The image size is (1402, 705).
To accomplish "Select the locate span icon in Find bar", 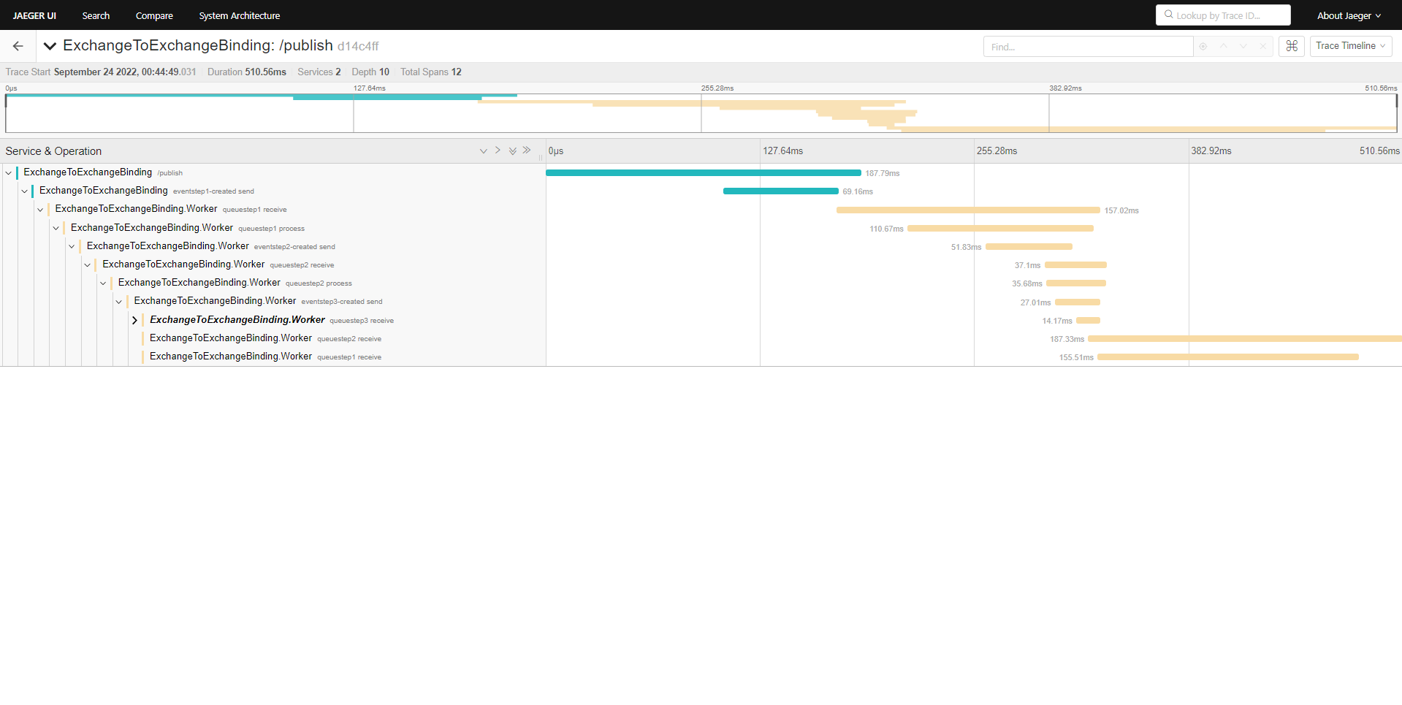I will [x=1203, y=46].
